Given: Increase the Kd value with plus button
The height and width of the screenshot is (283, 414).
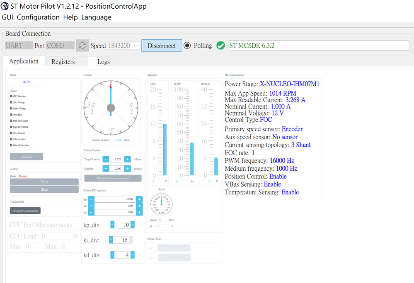Looking at the screenshot, I should click(139, 212).
